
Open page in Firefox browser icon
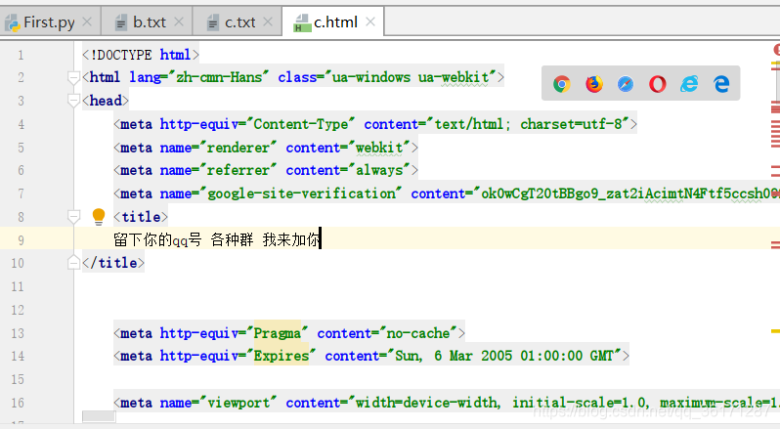coord(594,84)
